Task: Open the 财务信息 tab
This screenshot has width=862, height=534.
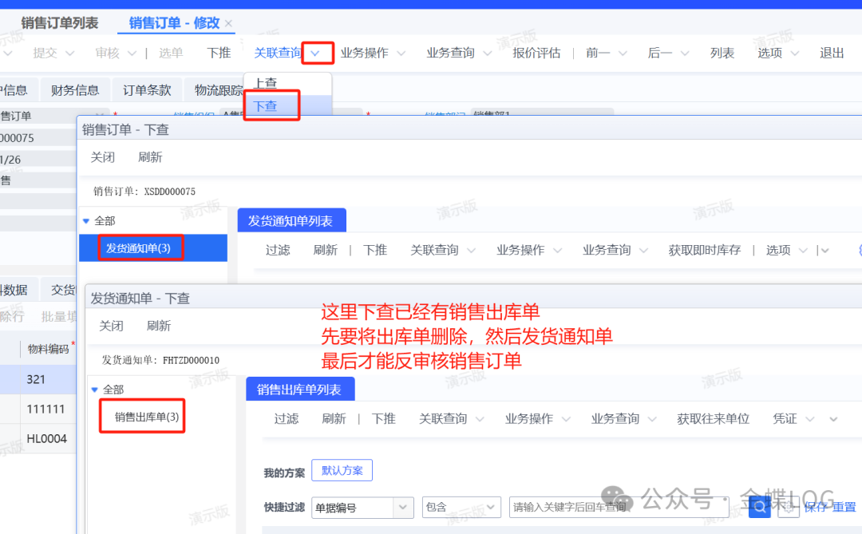Action: click(x=75, y=90)
